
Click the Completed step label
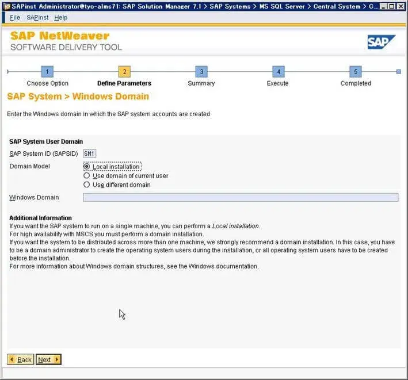pyautogui.click(x=356, y=83)
